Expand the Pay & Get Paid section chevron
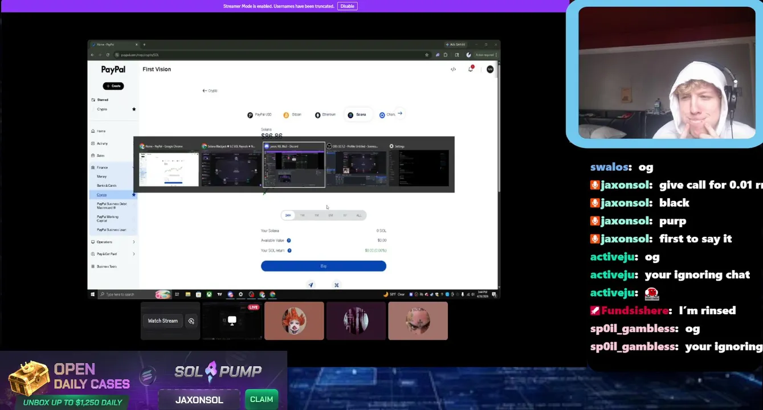The image size is (763, 410). click(134, 254)
